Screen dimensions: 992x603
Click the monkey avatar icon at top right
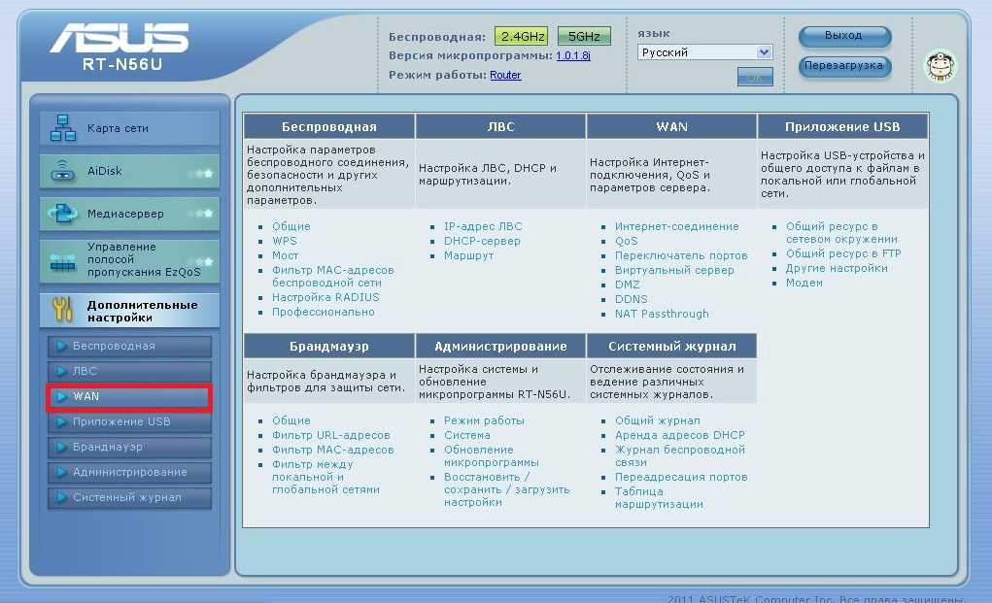click(x=940, y=66)
